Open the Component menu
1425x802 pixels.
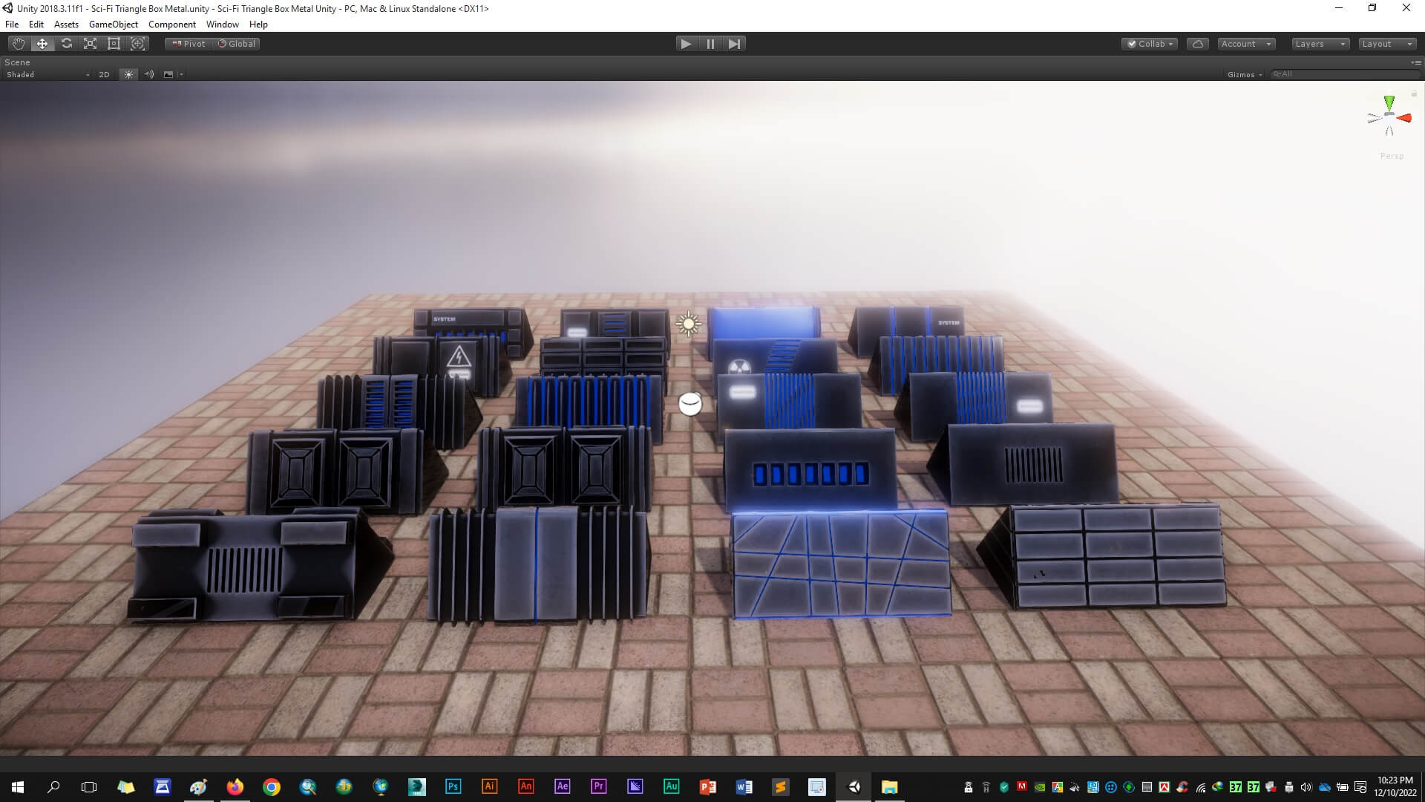click(171, 25)
